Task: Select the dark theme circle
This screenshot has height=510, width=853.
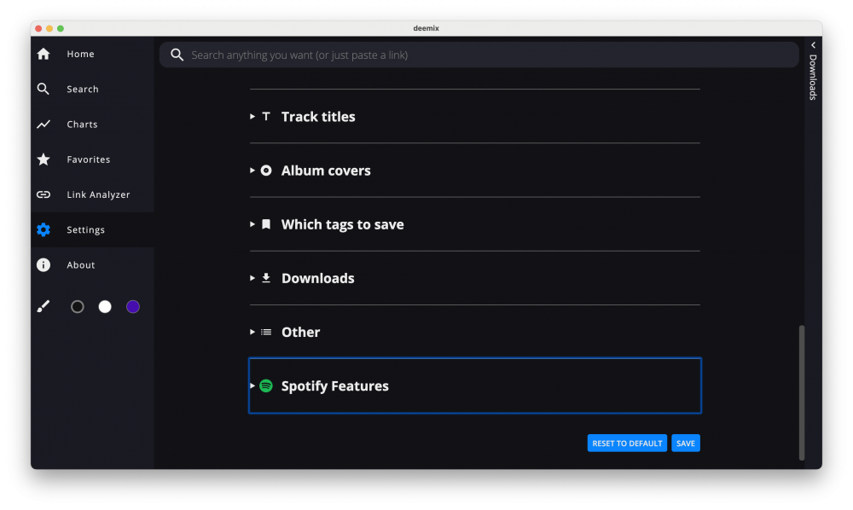Action: pos(78,307)
